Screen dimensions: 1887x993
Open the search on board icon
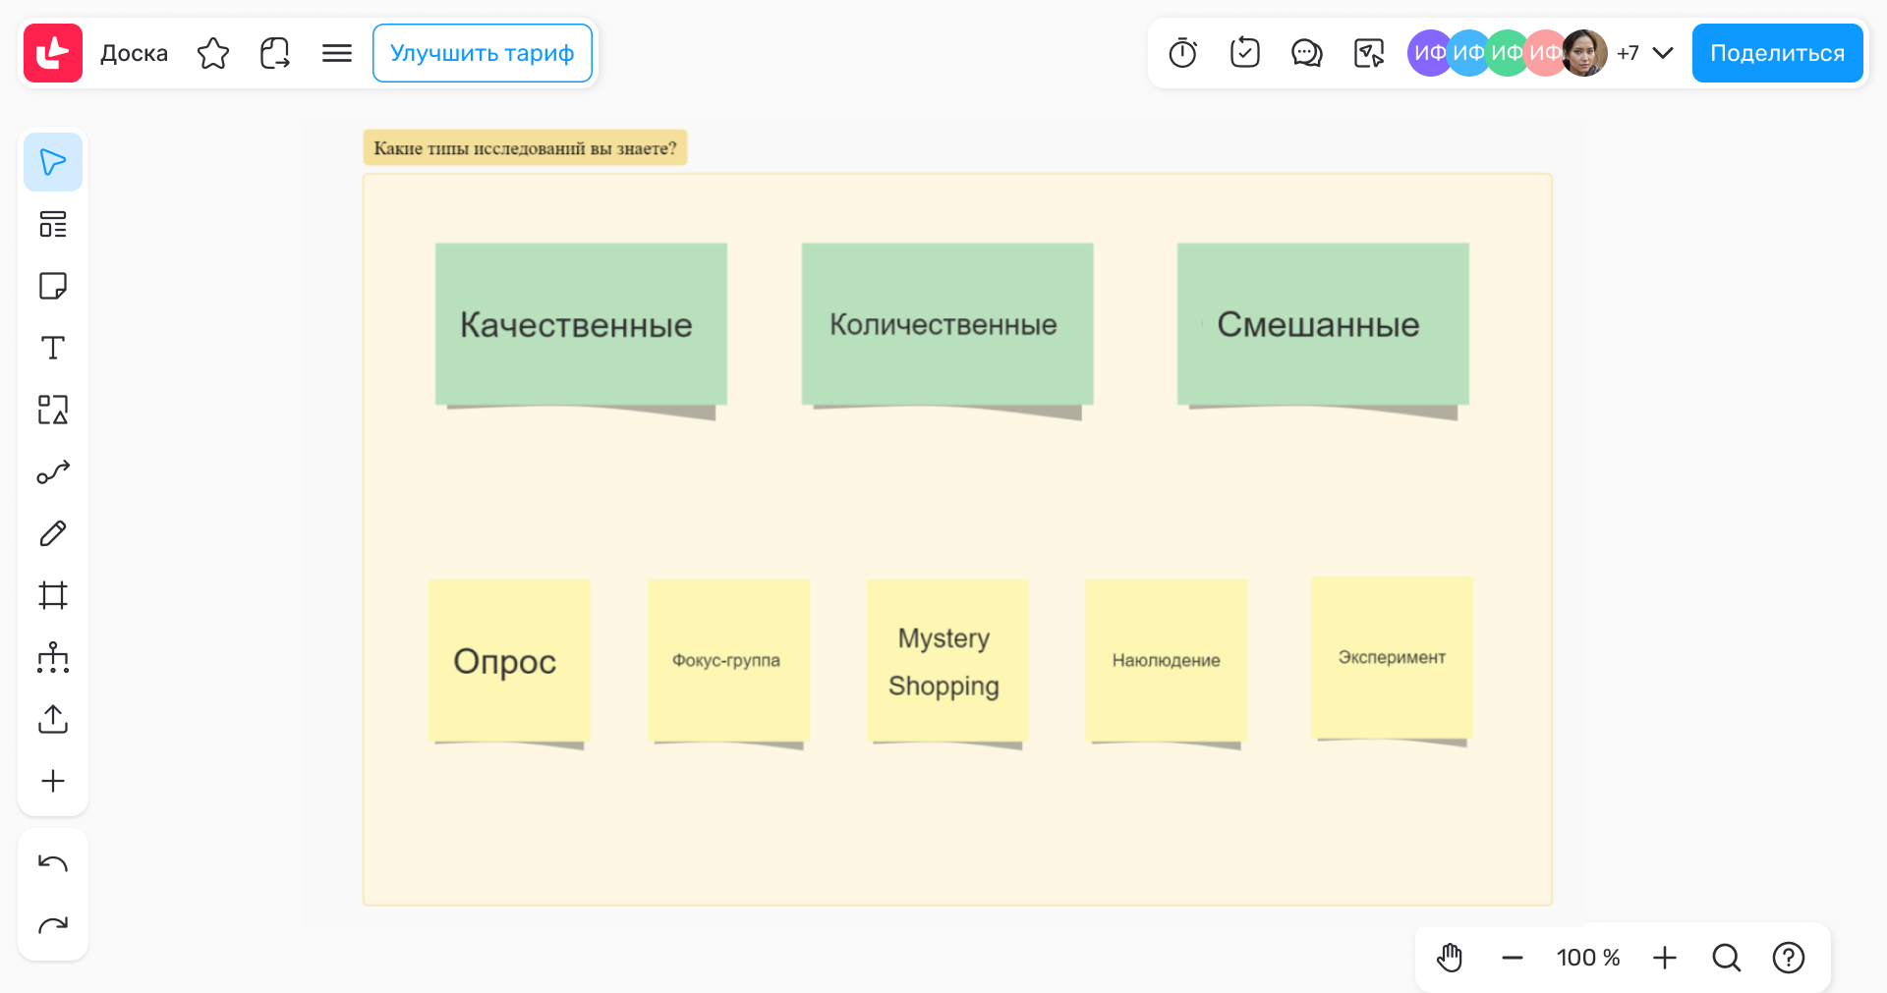coord(1727,958)
